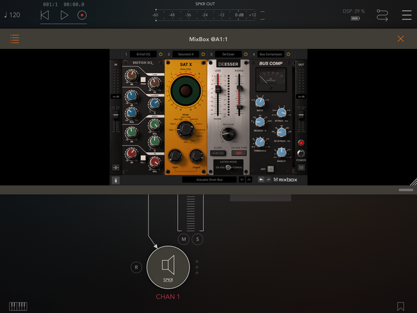Select the SPKR speaker output node
The image size is (417, 313).
(x=168, y=267)
